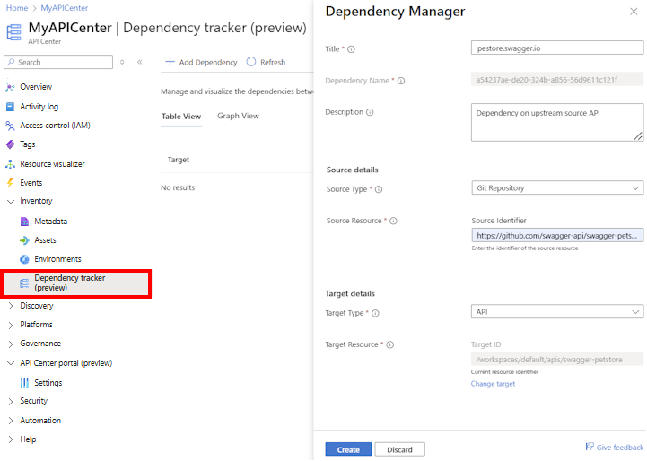Image resolution: width=647 pixels, height=461 pixels.
Task: Click the Give feedback link
Action: click(620, 448)
